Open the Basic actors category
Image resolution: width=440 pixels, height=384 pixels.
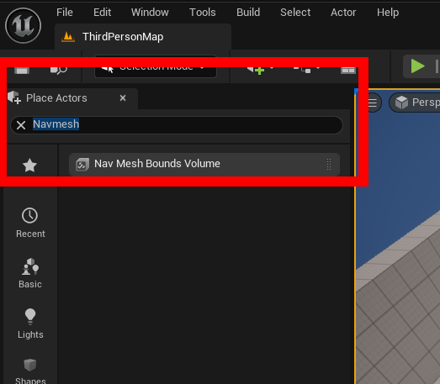[x=30, y=273]
